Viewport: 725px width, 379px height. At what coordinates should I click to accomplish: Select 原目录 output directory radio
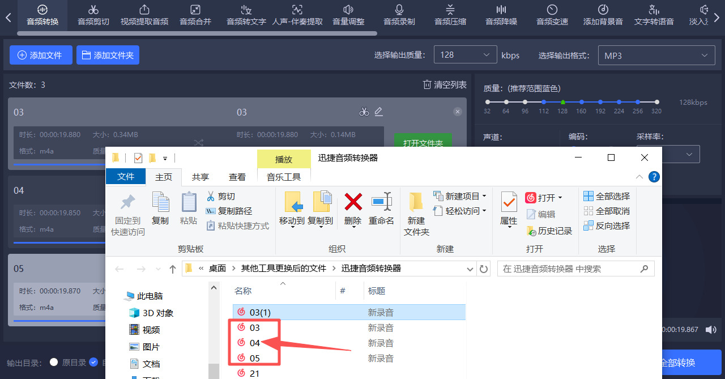click(54, 362)
